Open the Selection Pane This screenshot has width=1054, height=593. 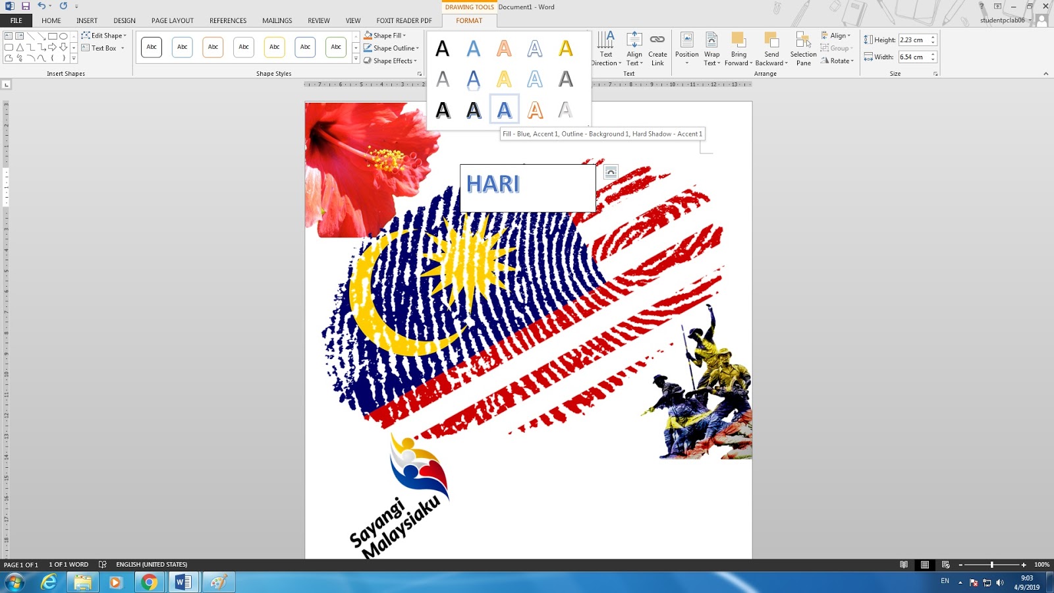803,49
